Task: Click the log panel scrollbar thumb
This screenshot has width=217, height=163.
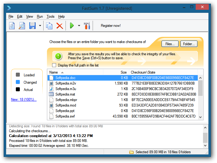Action: coord(205,138)
